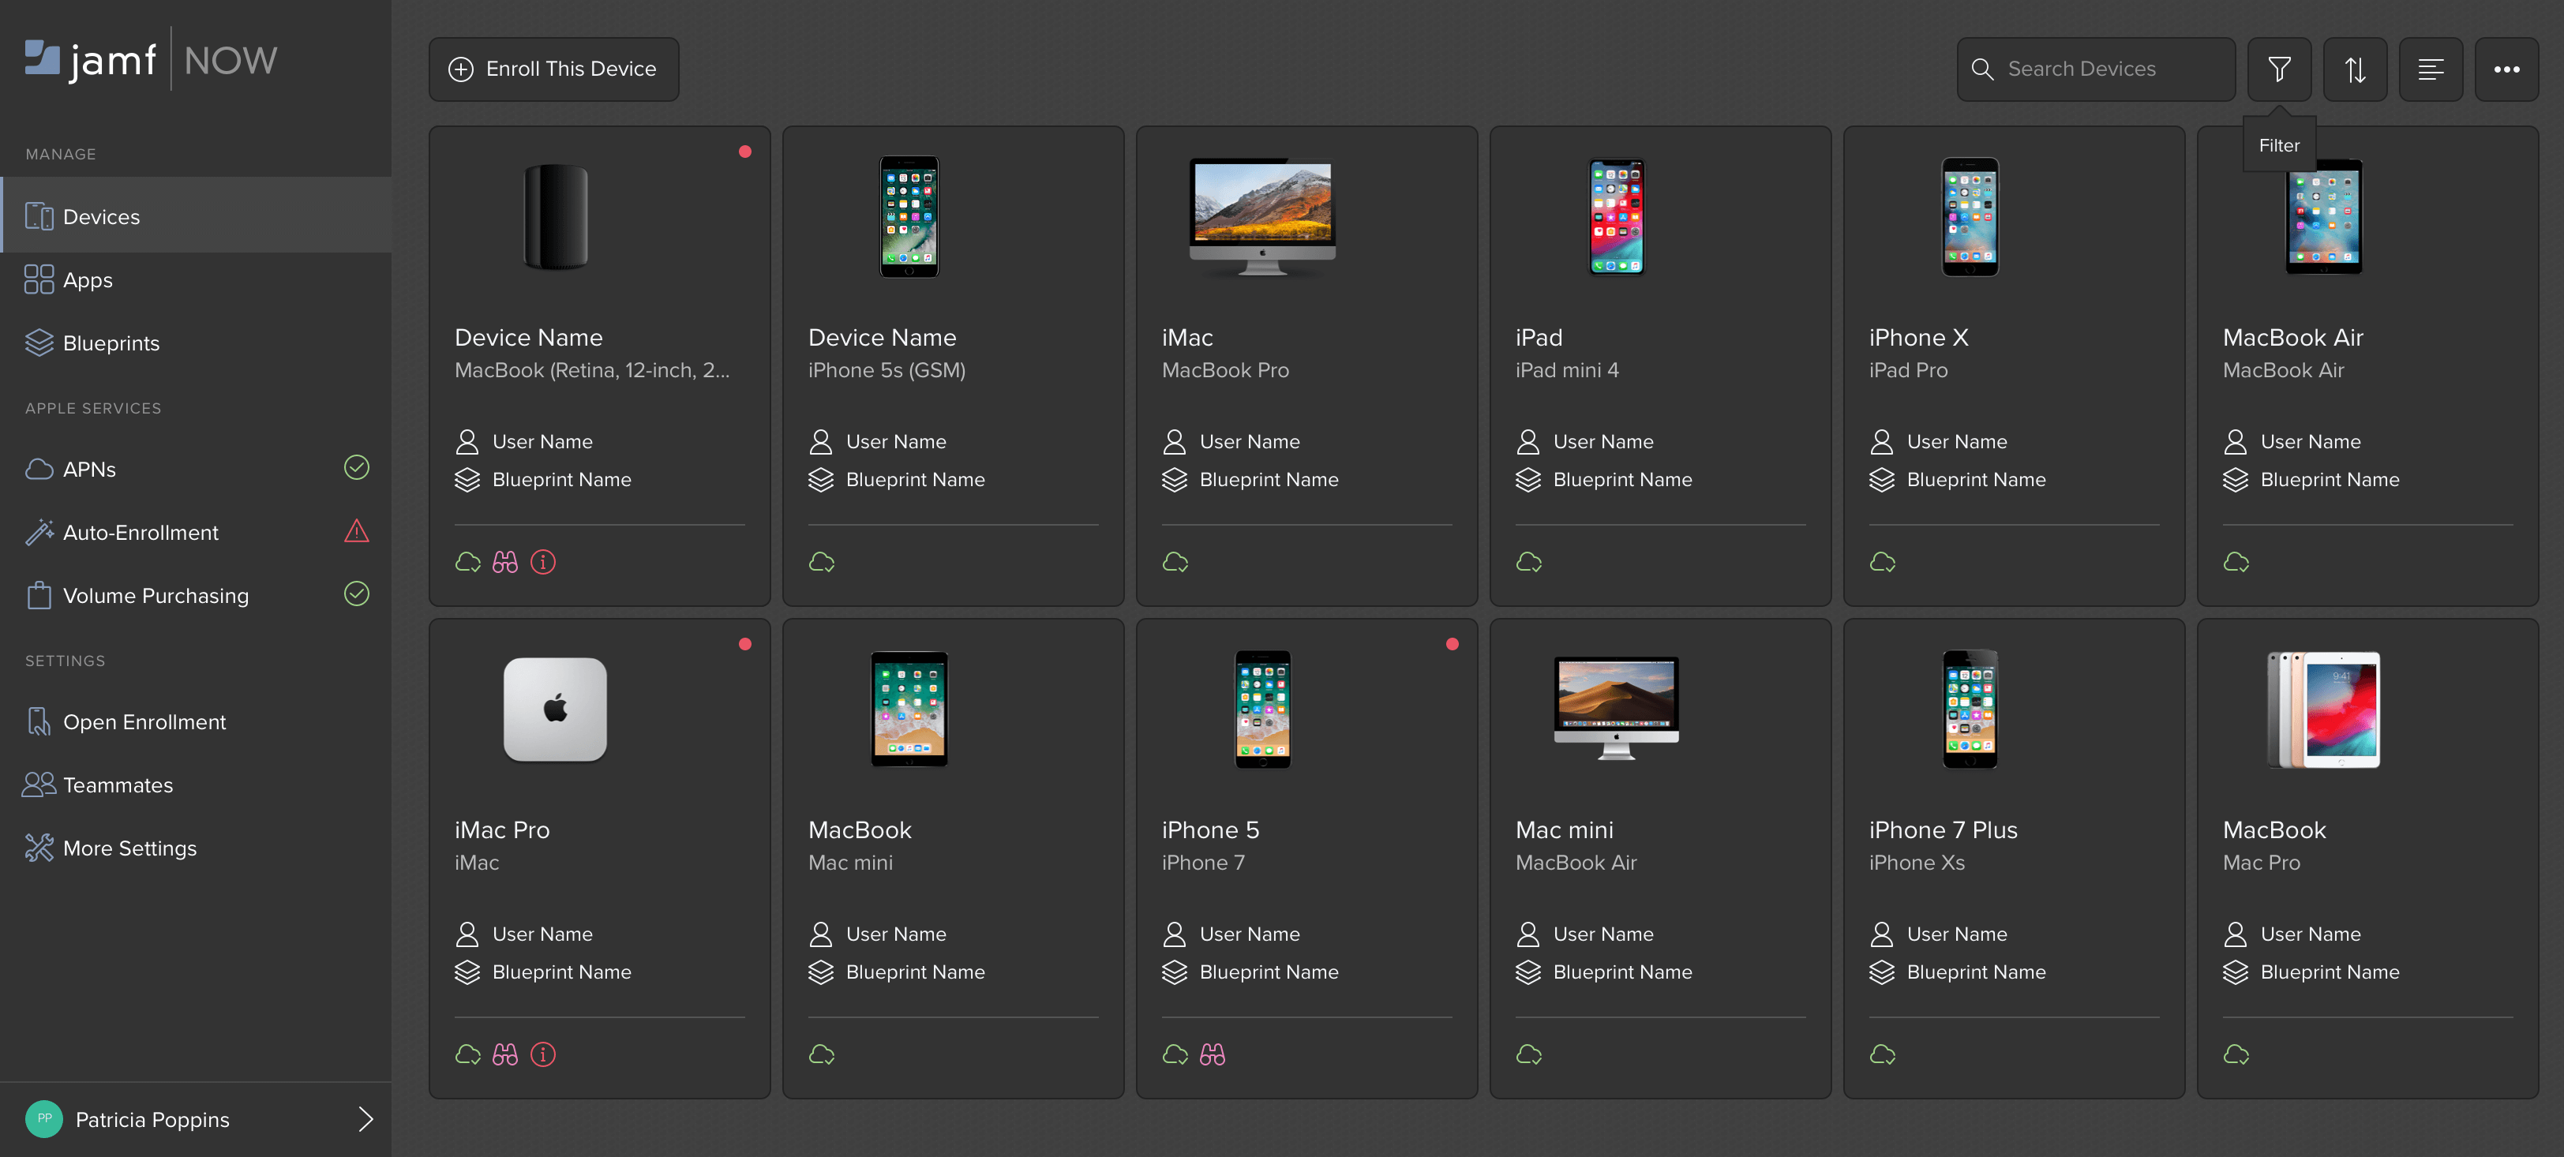Click the Filter icon to filter devices
Image resolution: width=2564 pixels, height=1157 pixels.
click(2280, 67)
